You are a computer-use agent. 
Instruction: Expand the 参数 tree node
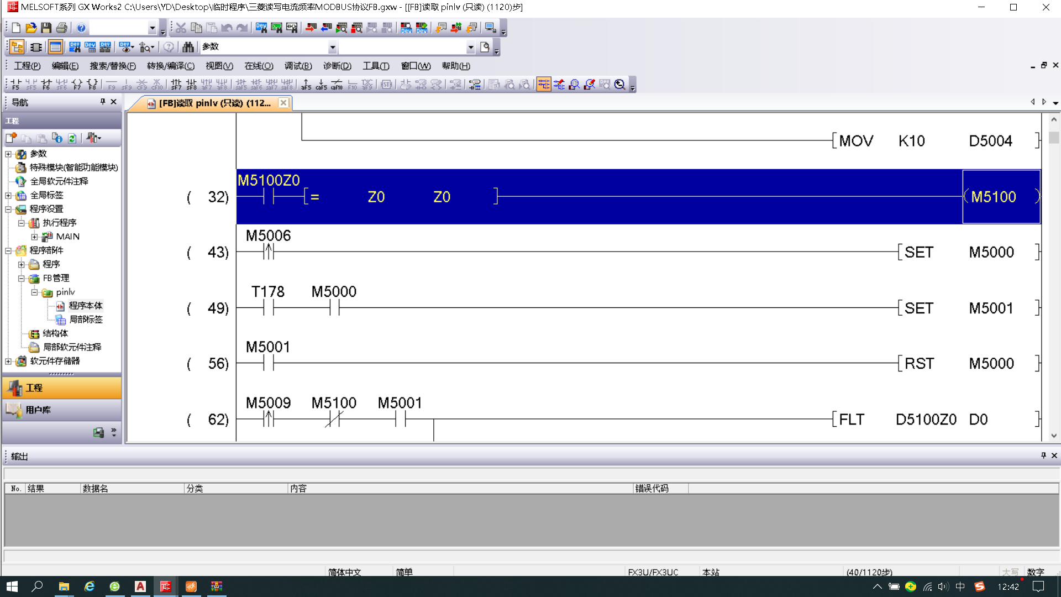click(8, 154)
